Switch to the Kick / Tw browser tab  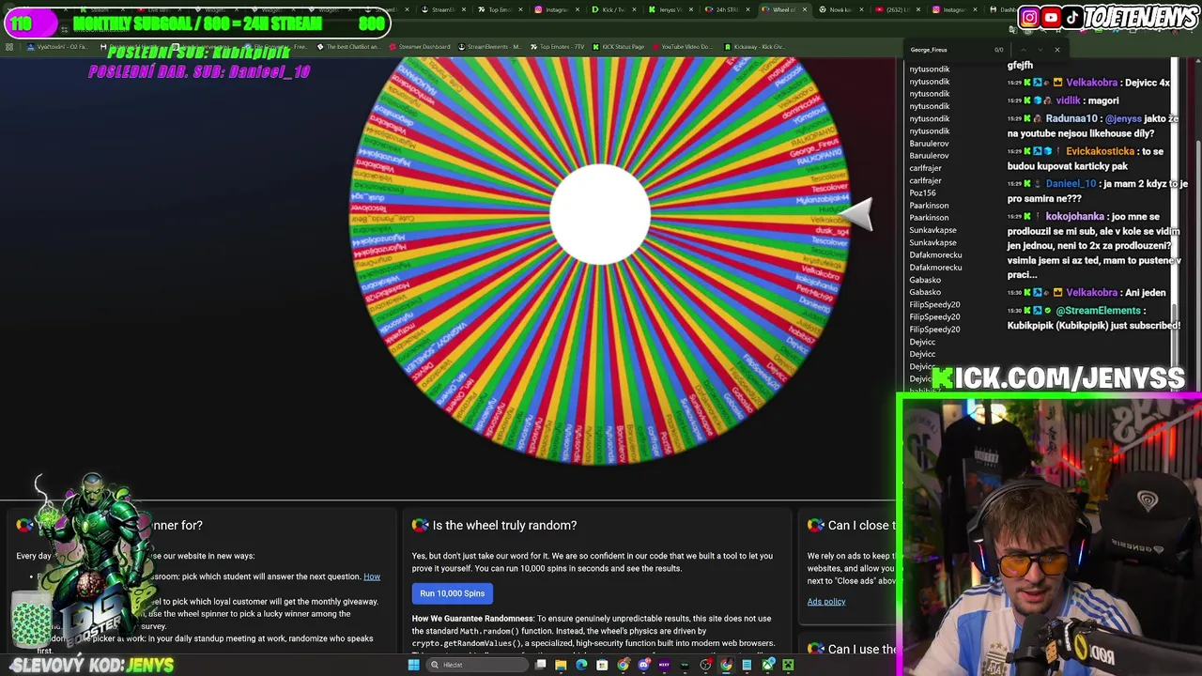[x=615, y=9]
